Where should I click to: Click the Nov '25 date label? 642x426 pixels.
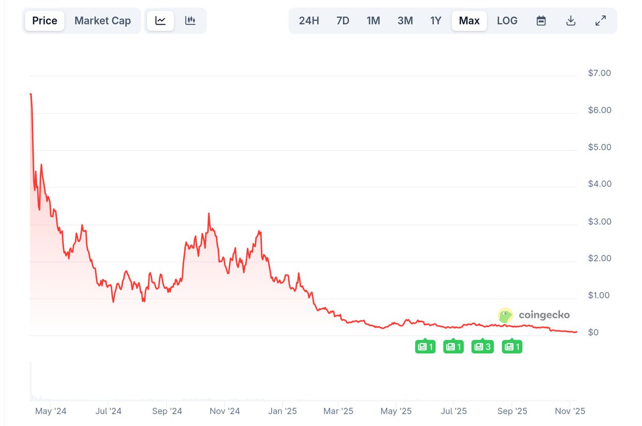[x=570, y=412]
